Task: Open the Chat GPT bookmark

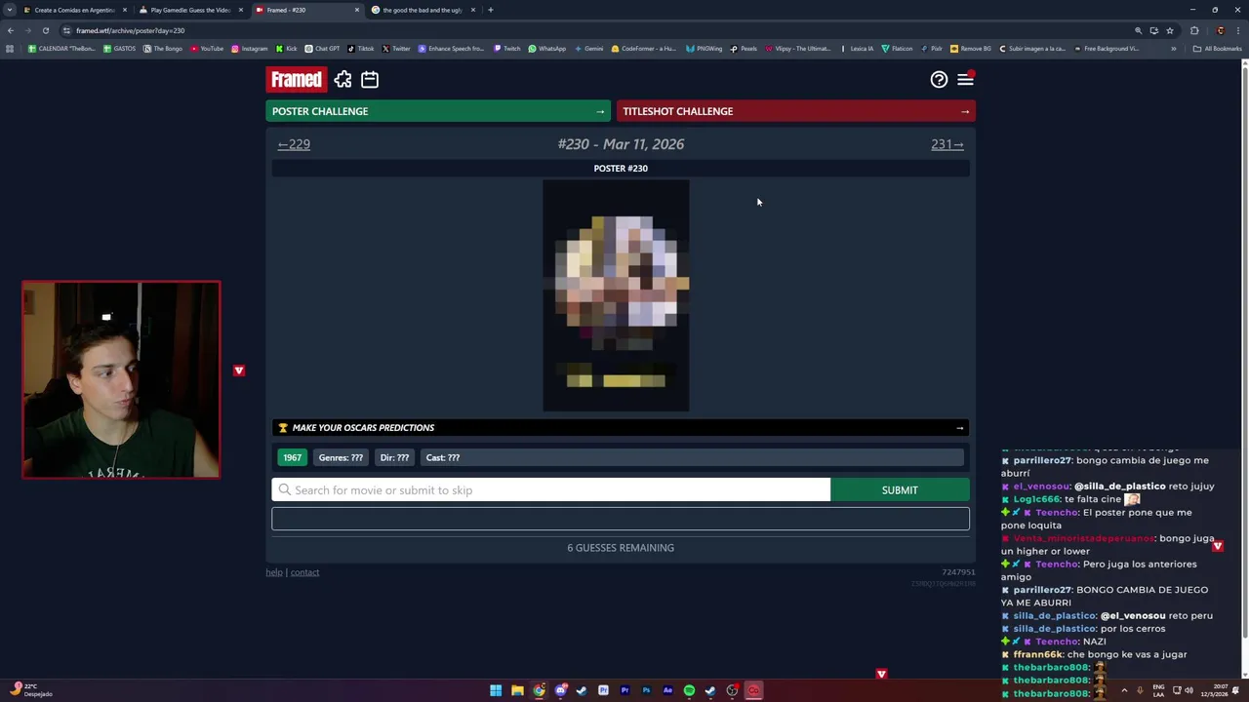Action: coord(322,49)
